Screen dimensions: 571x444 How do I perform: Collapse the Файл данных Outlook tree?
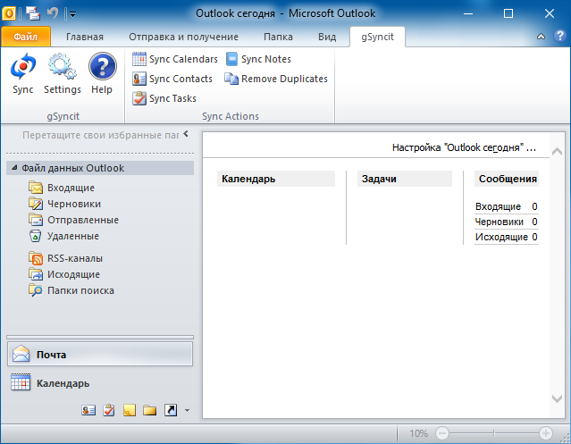click(13, 168)
